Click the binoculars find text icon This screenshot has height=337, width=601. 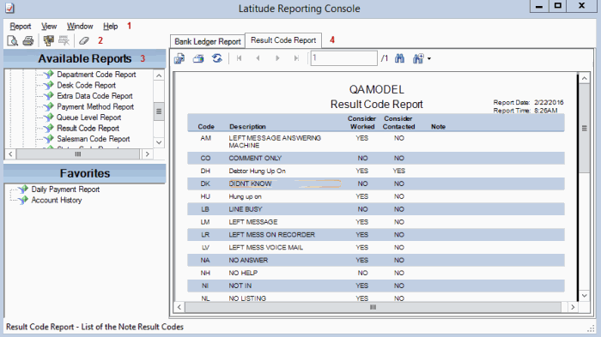coord(399,58)
